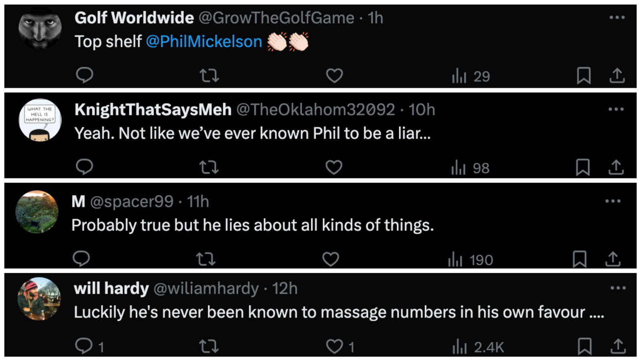641x361 pixels.
Task: Like KnightThatSaysMeh's tweet
Action: point(334,167)
